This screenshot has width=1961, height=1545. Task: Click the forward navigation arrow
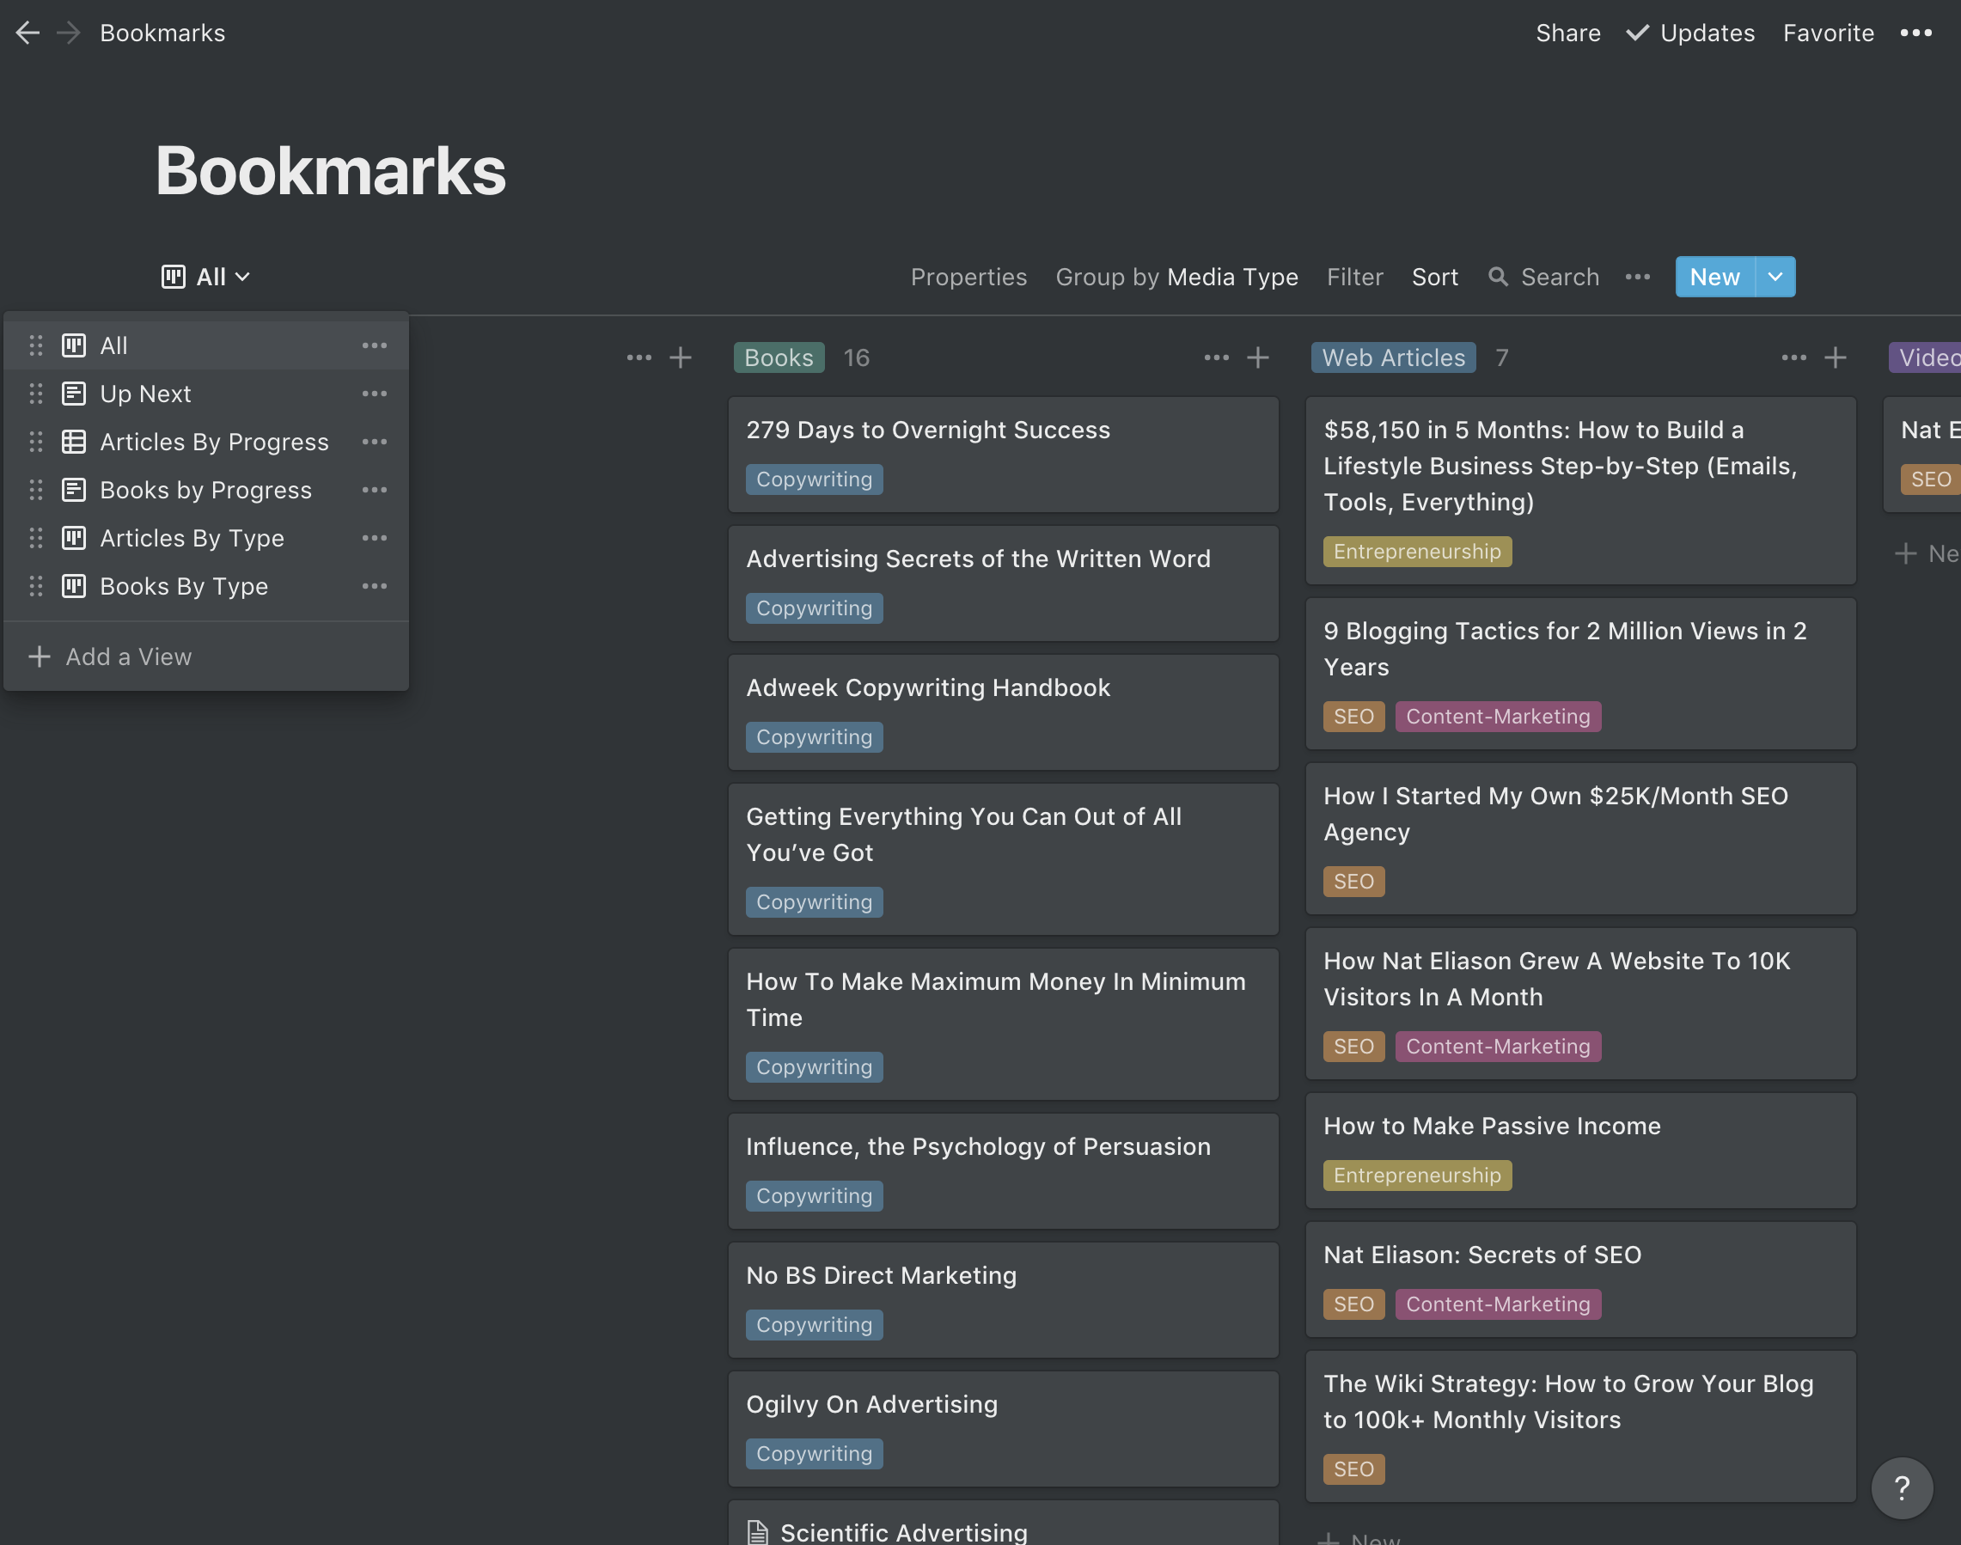(x=69, y=34)
